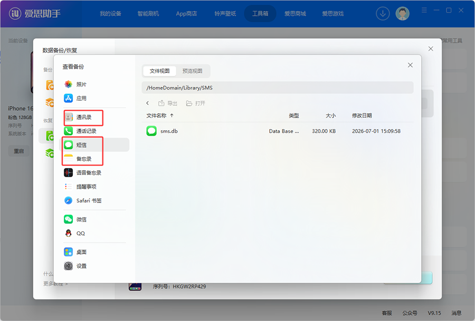
Task: Click the 打开 open folder button
Action: [196, 103]
